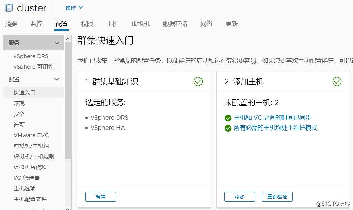Select VMware EVC in the sidebar
Screen dimensions: 353x210
(x=31, y=135)
